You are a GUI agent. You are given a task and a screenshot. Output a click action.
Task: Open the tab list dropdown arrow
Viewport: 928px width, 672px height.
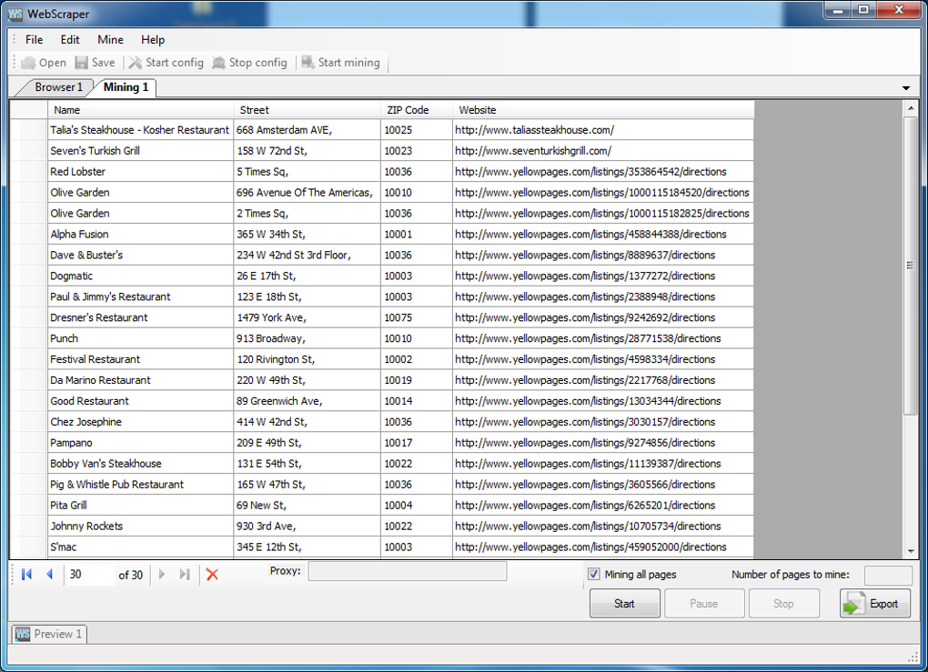click(905, 88)
